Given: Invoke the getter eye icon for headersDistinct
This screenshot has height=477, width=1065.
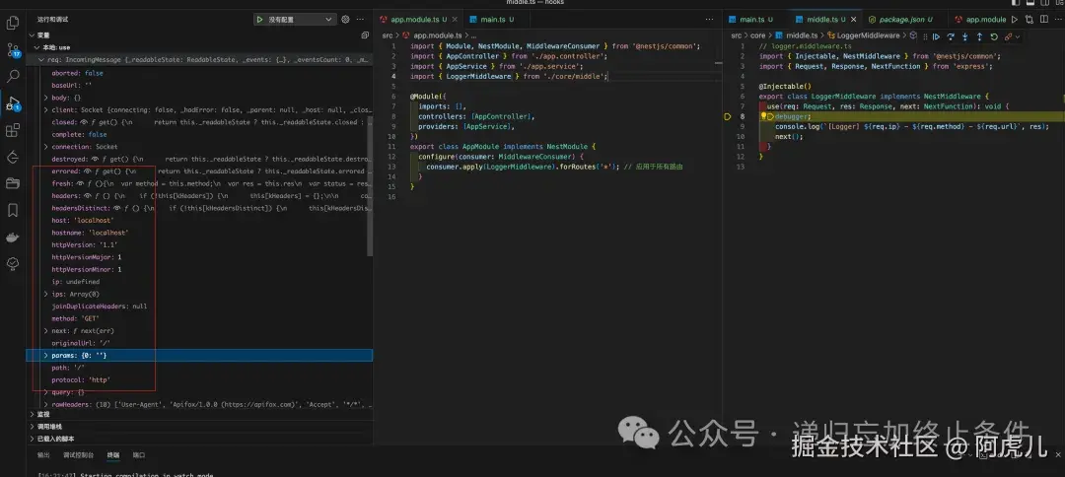Looking at the screenshot, I should click(116, 208).
